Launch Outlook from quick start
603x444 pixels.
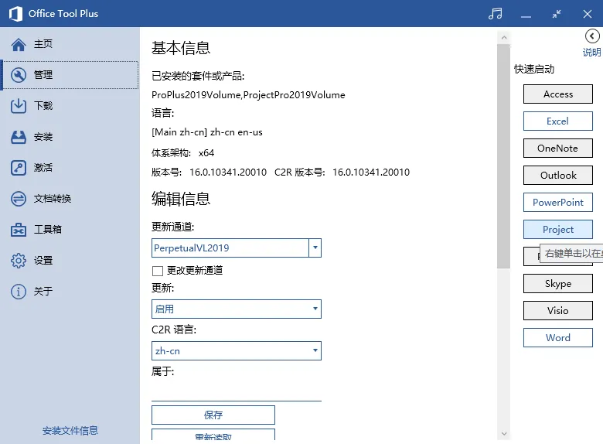[x=558, y=176]
